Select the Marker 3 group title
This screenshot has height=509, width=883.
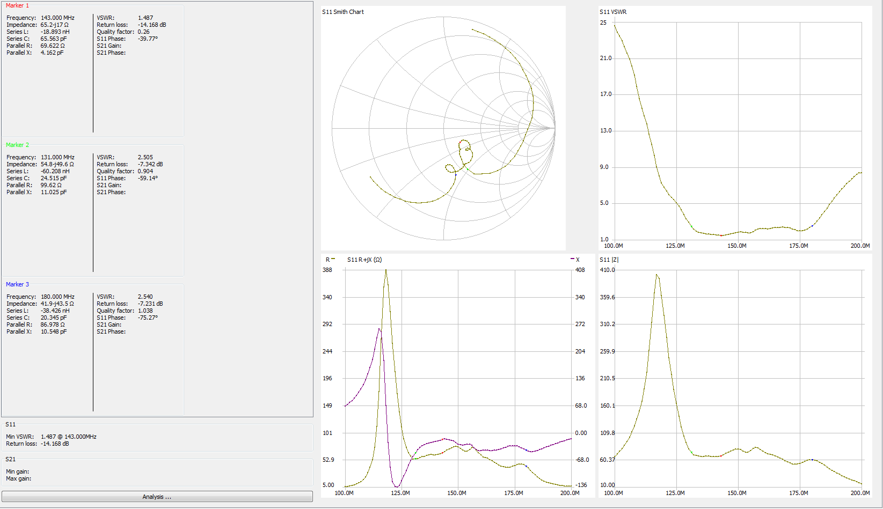[x=17, y=284]
